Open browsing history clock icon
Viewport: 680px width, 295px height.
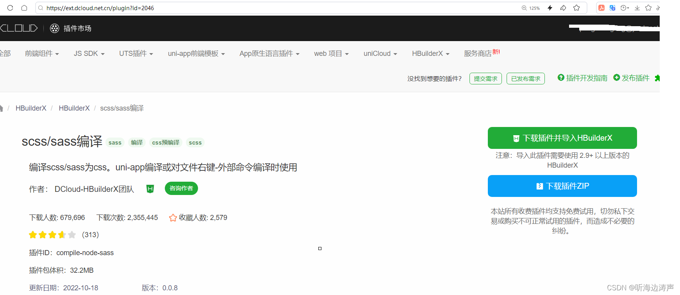[x=625, y=8]
